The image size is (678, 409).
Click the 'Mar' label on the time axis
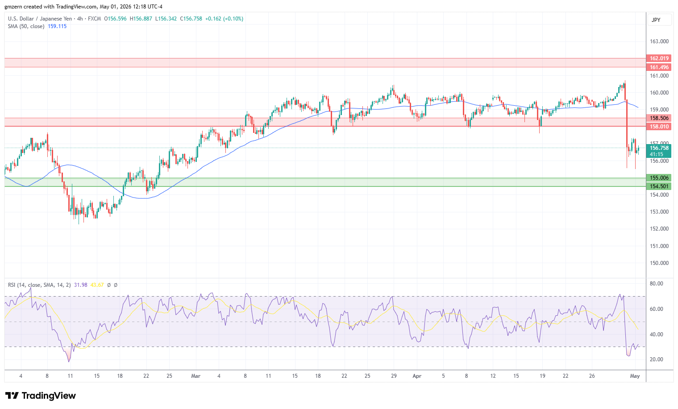coord(195,376)
